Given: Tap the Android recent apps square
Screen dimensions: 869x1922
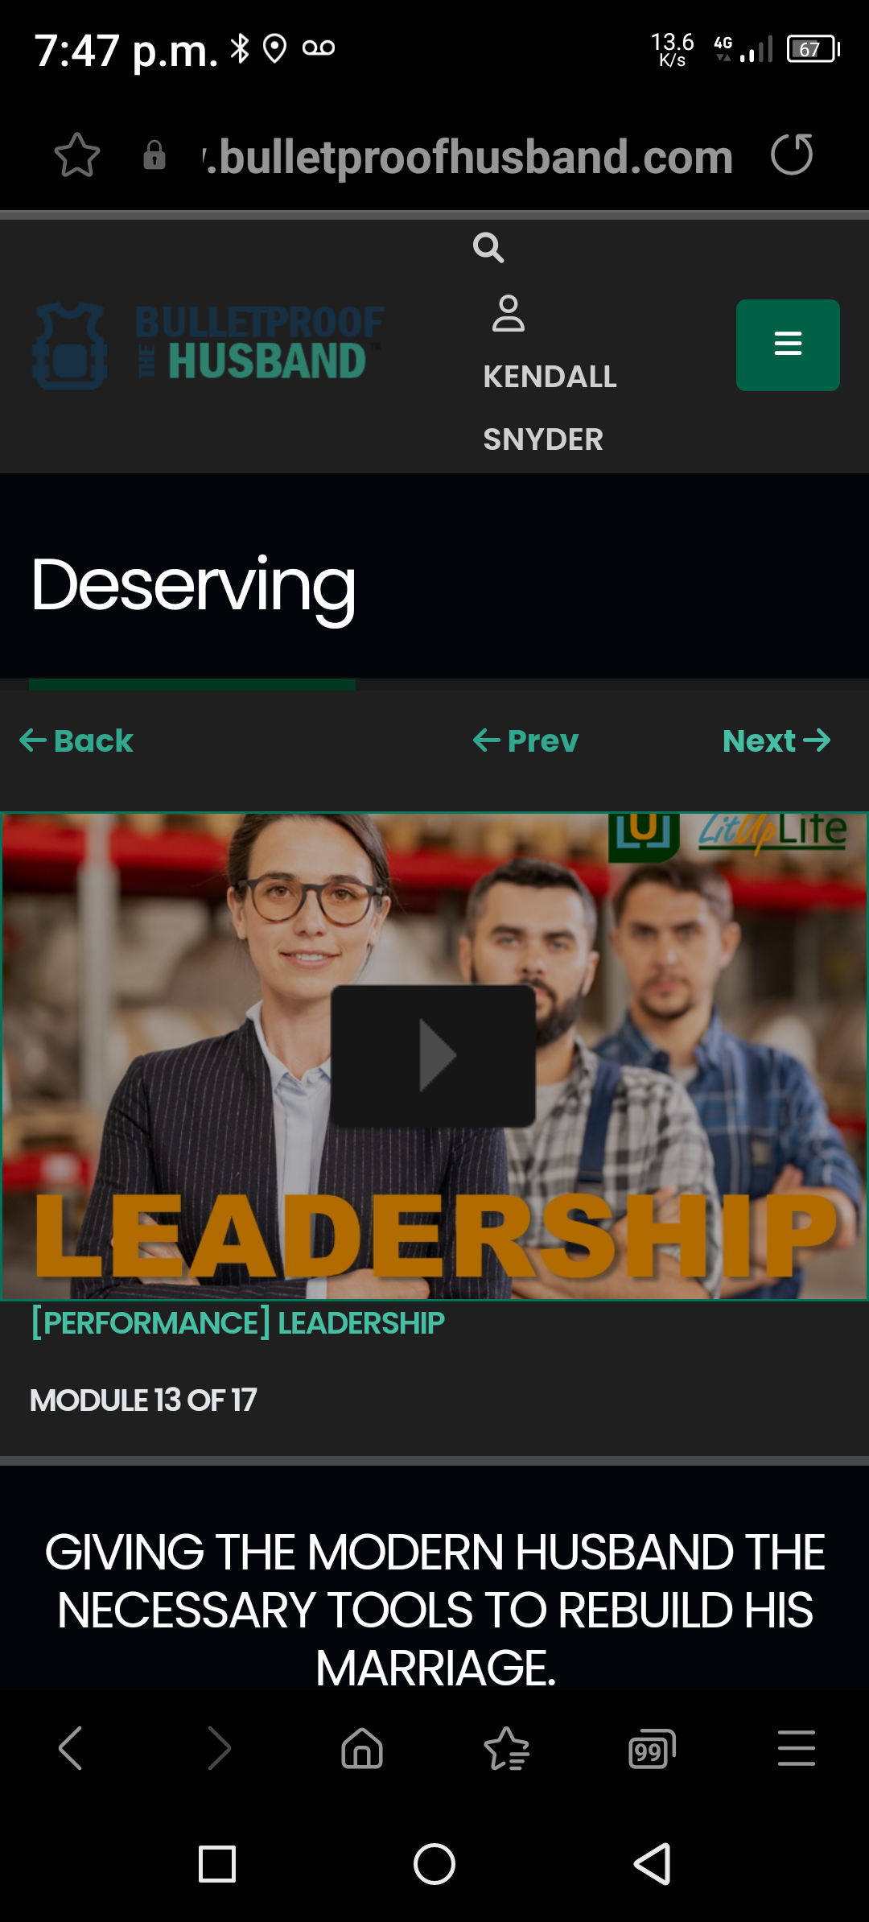Looking at the screenshot, I should click(x=217, y=1864).
